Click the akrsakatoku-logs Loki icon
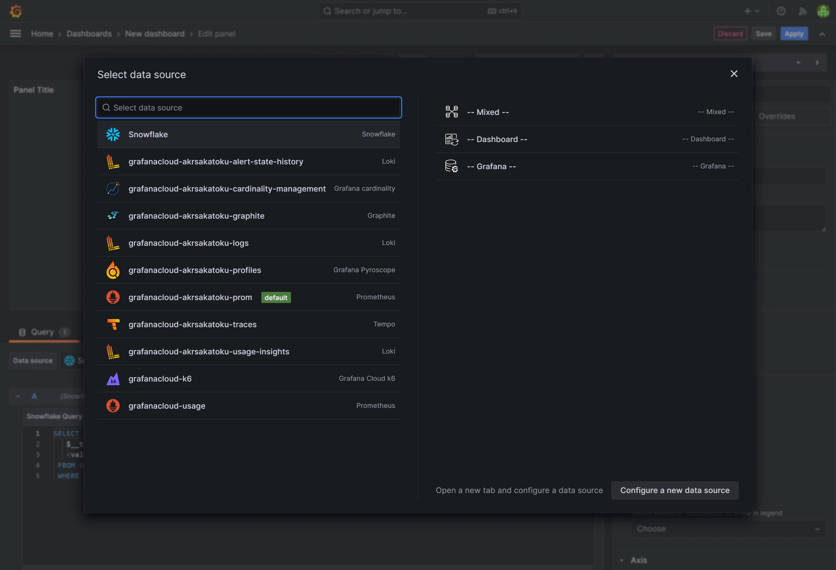 pos(113,243)
